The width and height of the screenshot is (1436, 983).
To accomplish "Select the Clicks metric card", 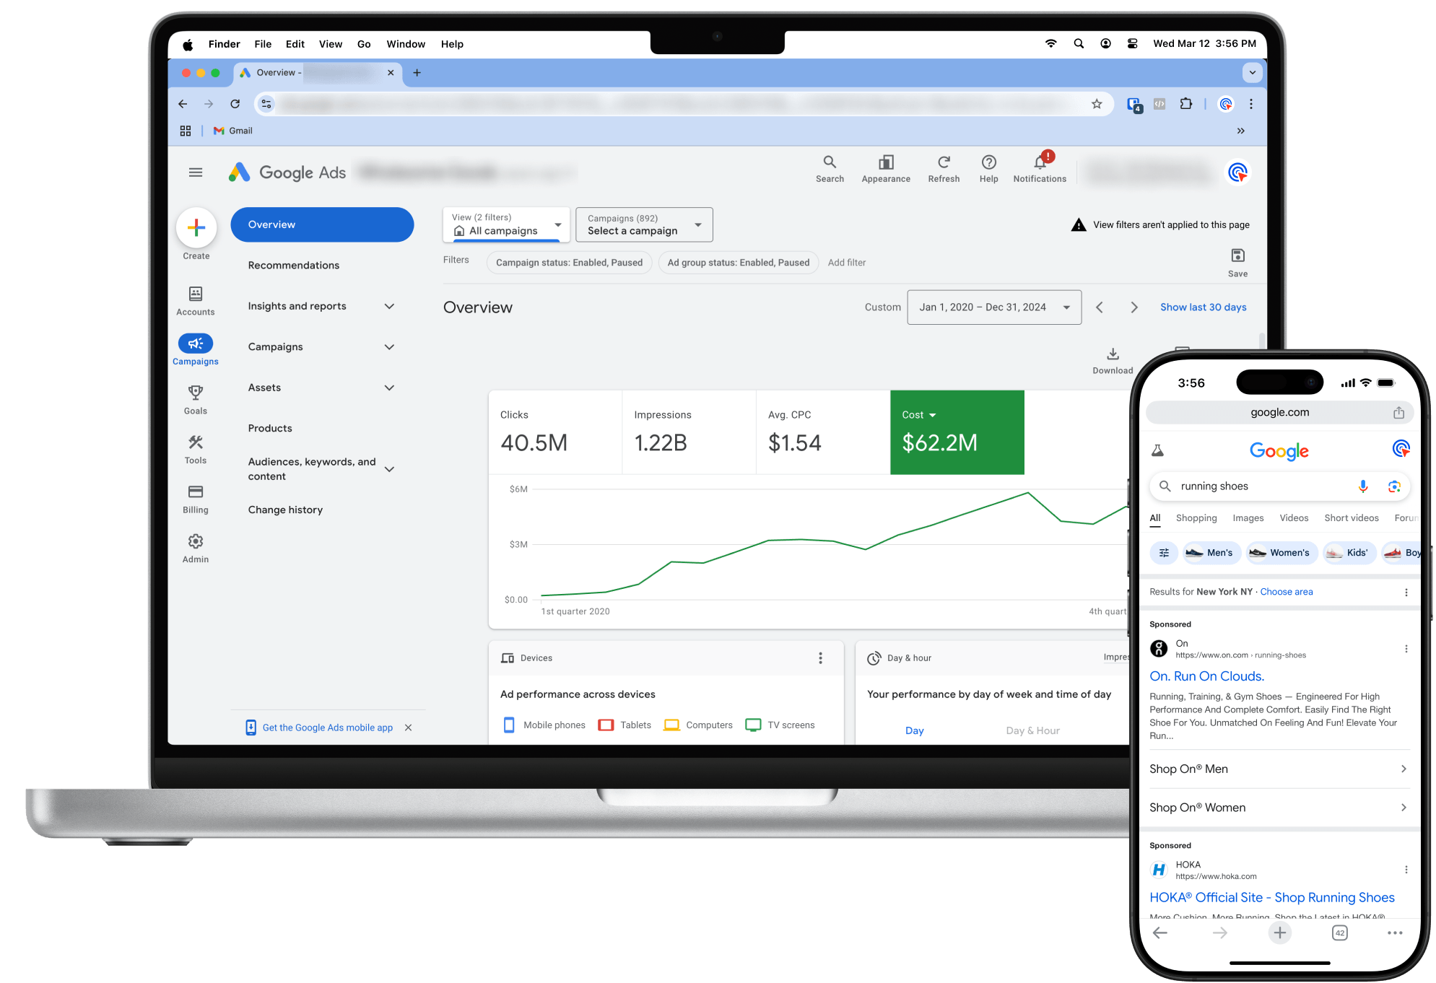I will point(555,432).
